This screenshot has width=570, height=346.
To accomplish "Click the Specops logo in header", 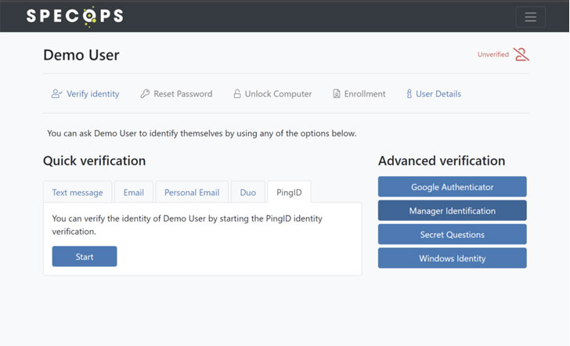I will coord(74,16).
